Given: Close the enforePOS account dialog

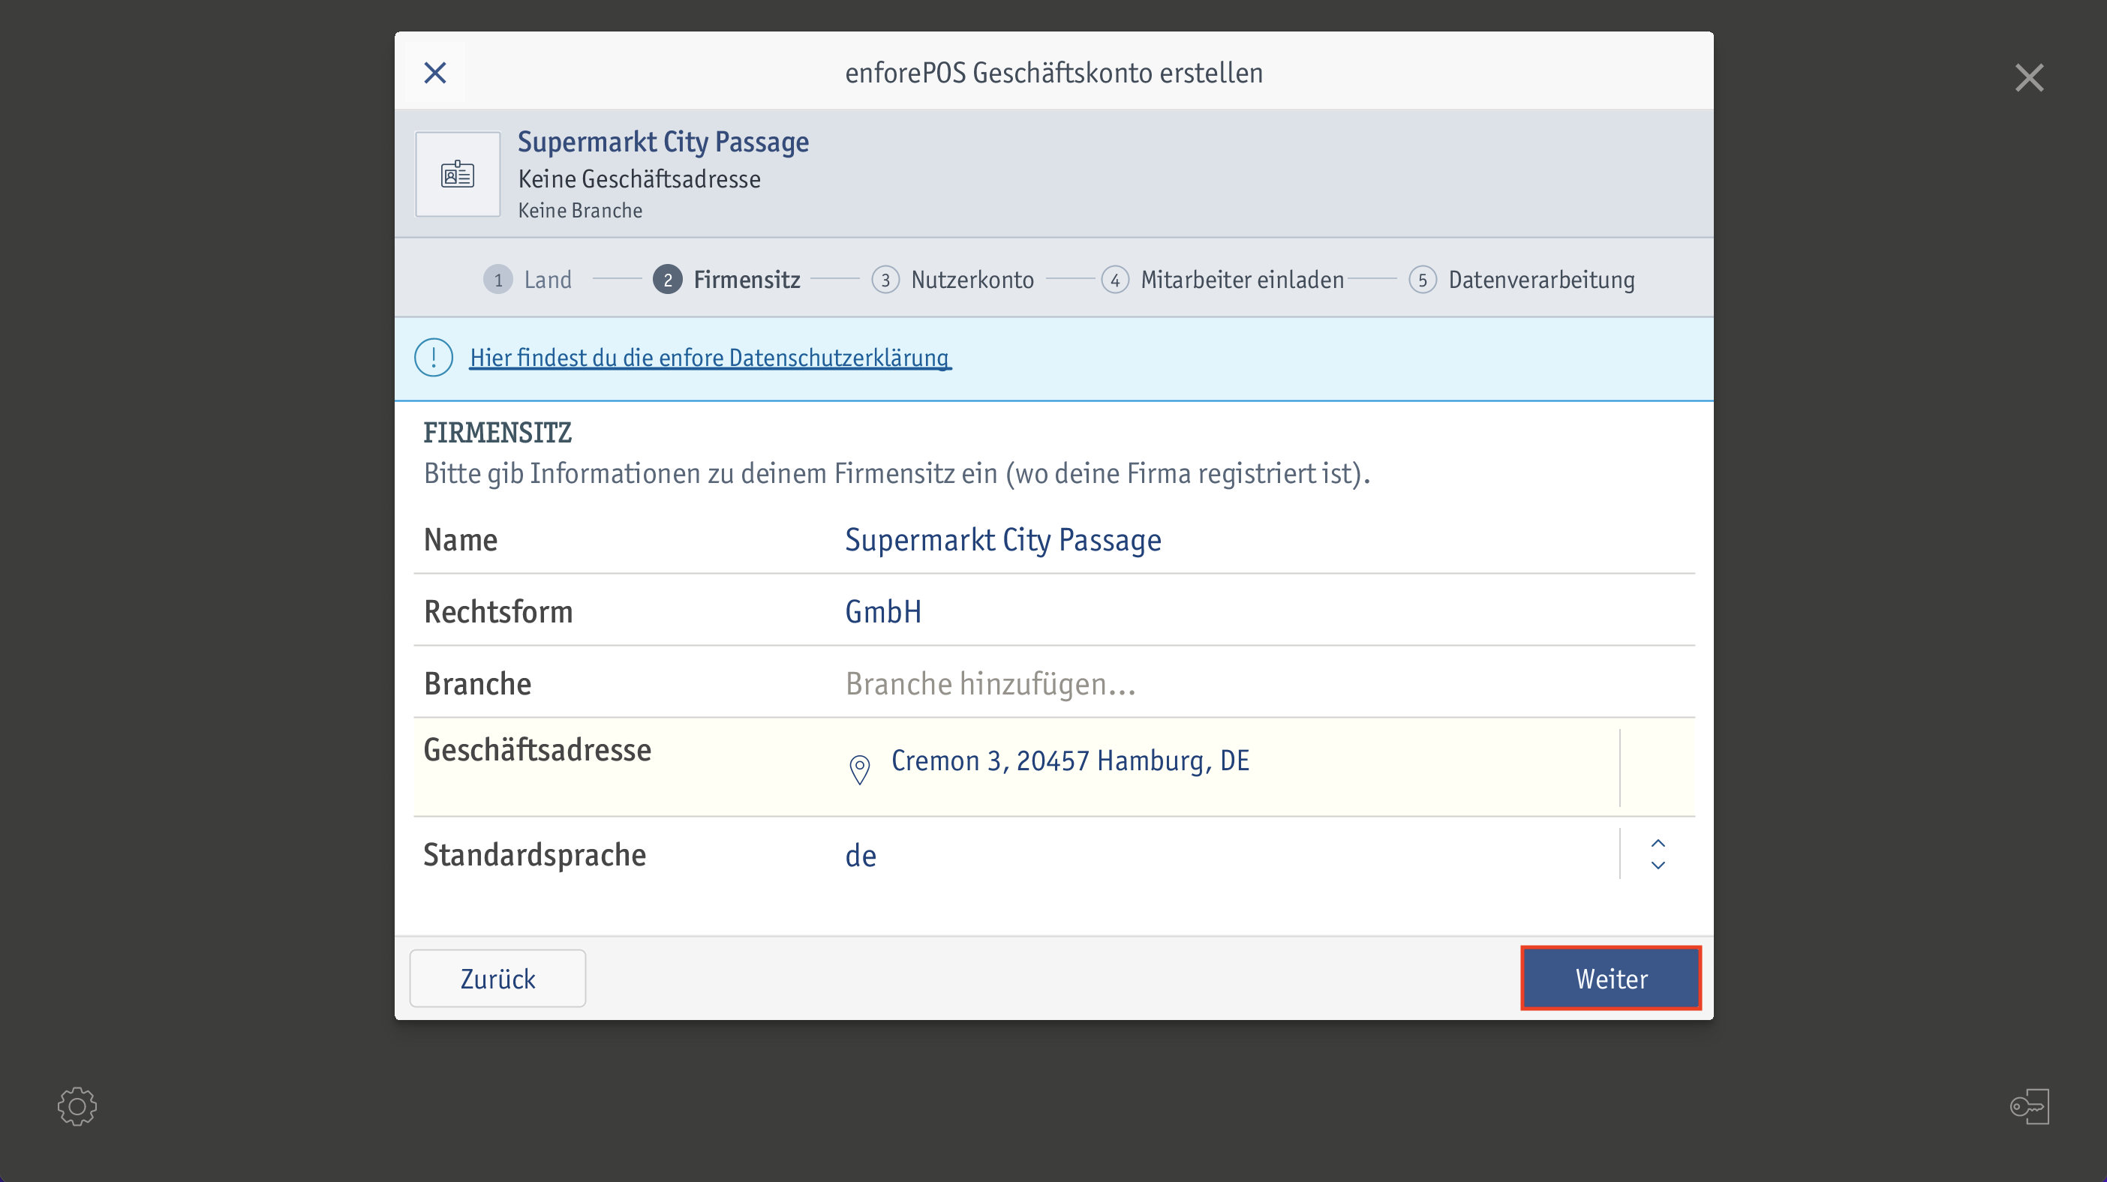Looking at the screenshot, I should coord(435,73).
